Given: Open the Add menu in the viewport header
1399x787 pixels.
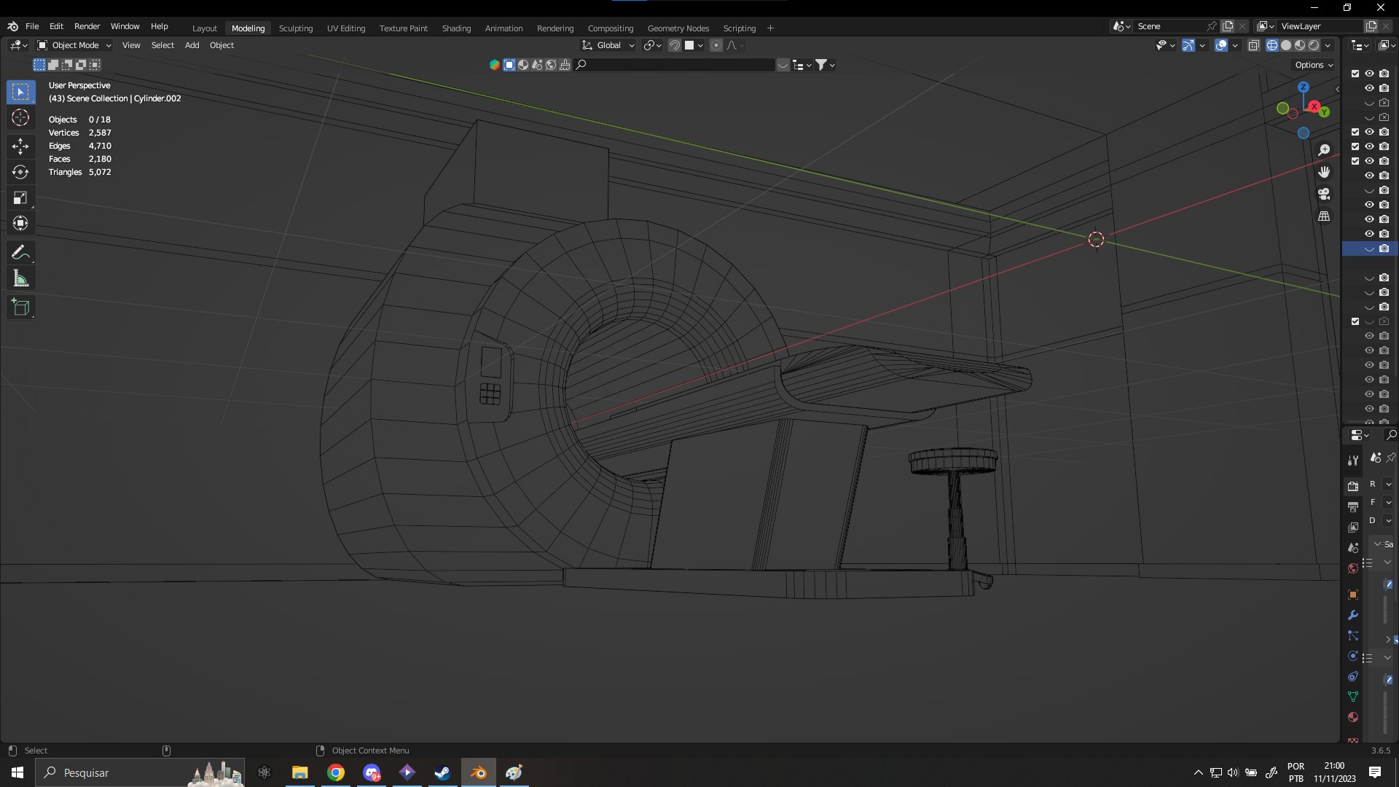Looking at the screenshot, I should tap(192, 45).
